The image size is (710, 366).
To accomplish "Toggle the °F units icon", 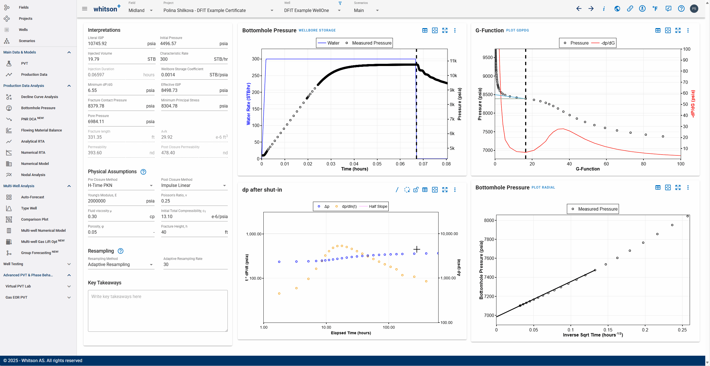I will pyautogui.click(x=655, y=9).
